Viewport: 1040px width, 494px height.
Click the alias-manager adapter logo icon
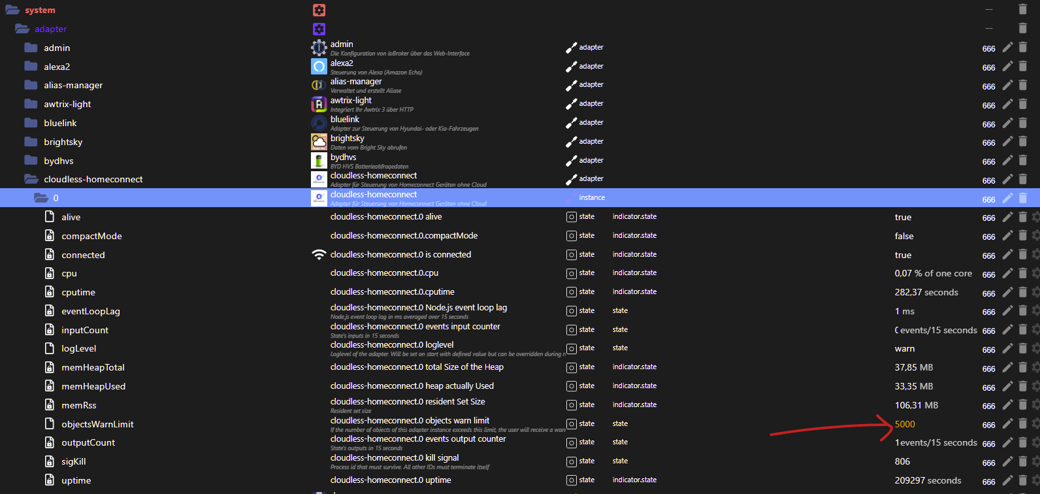pos(319,85)
